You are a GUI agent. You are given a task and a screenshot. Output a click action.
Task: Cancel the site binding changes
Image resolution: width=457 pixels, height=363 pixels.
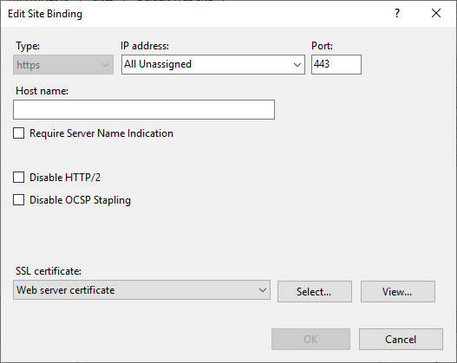pos(401,339)
